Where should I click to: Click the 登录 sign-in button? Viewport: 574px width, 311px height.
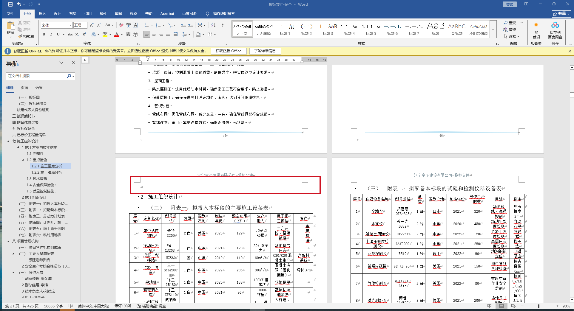tap(510, 4)
